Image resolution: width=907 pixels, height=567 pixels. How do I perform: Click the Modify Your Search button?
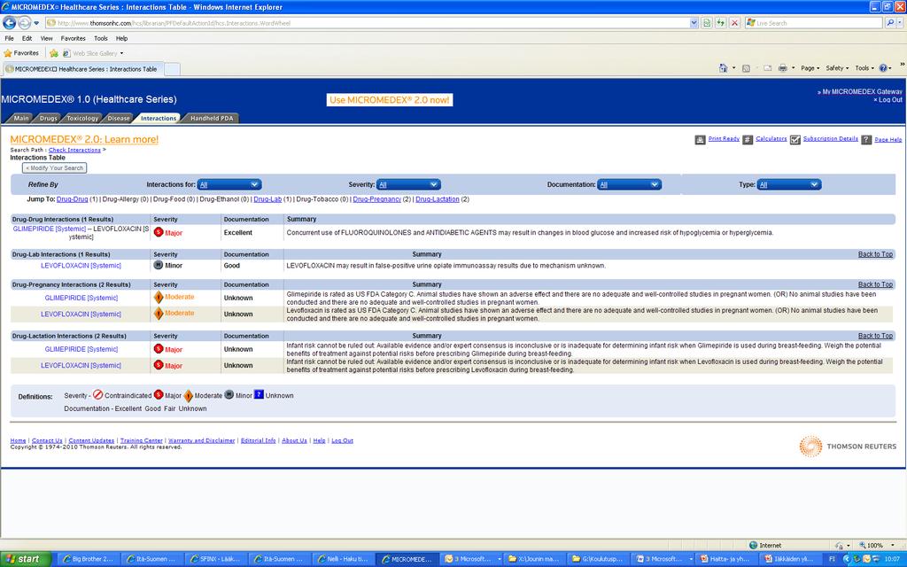pos(55,167)
